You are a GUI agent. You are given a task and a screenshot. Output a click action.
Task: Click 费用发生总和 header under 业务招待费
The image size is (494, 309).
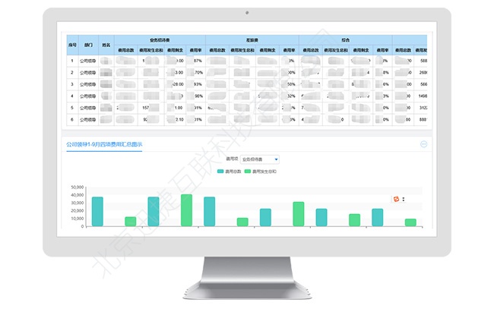pyautogui.click(x=151, y=50)
